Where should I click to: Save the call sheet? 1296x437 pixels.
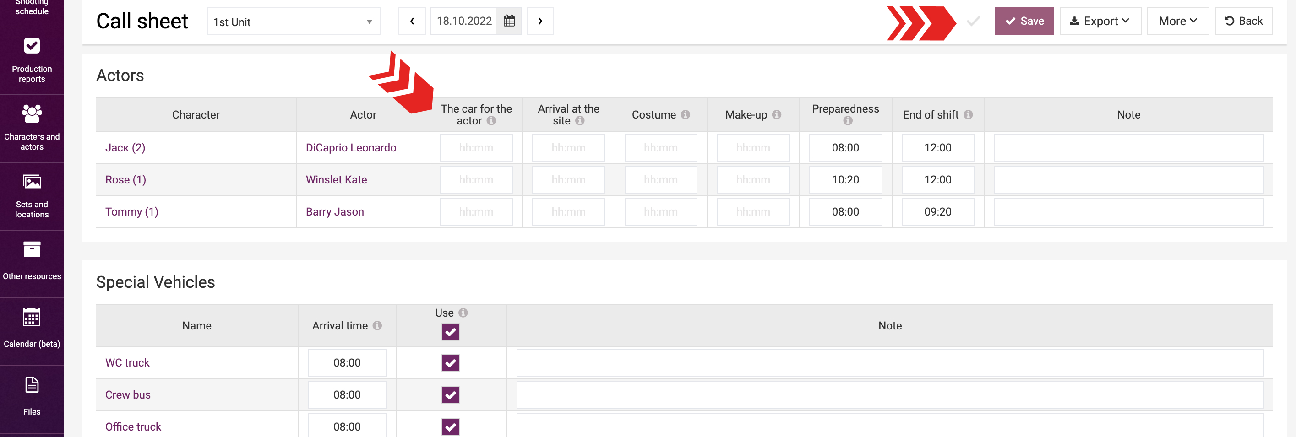coord(1024,21)
